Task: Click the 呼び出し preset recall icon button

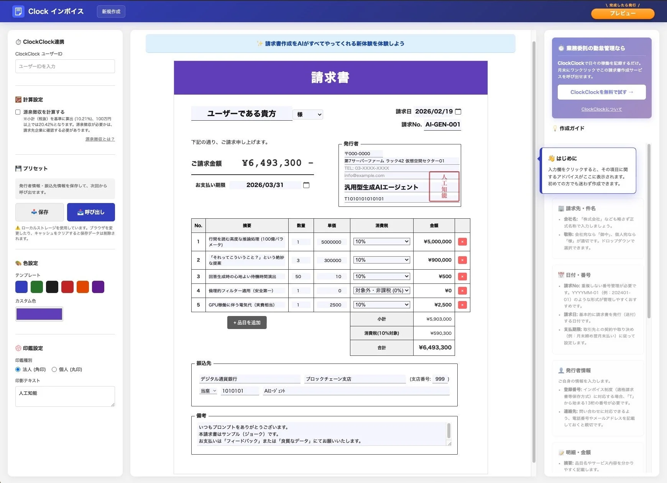Action: (x=90, y=212)
